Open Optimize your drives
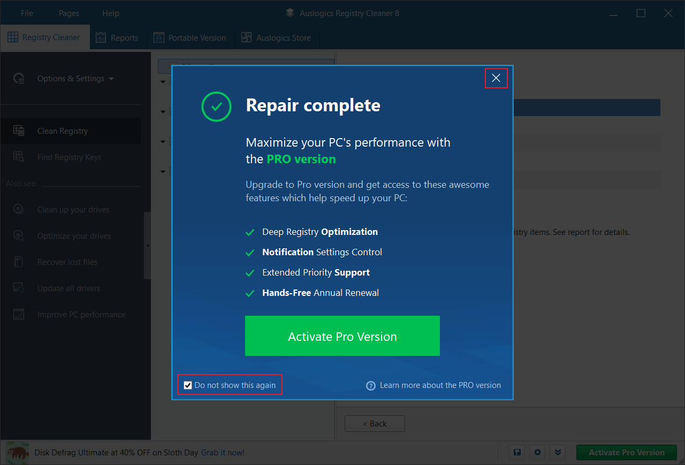This screenshot has width=685, height=465. pos(71,236)
